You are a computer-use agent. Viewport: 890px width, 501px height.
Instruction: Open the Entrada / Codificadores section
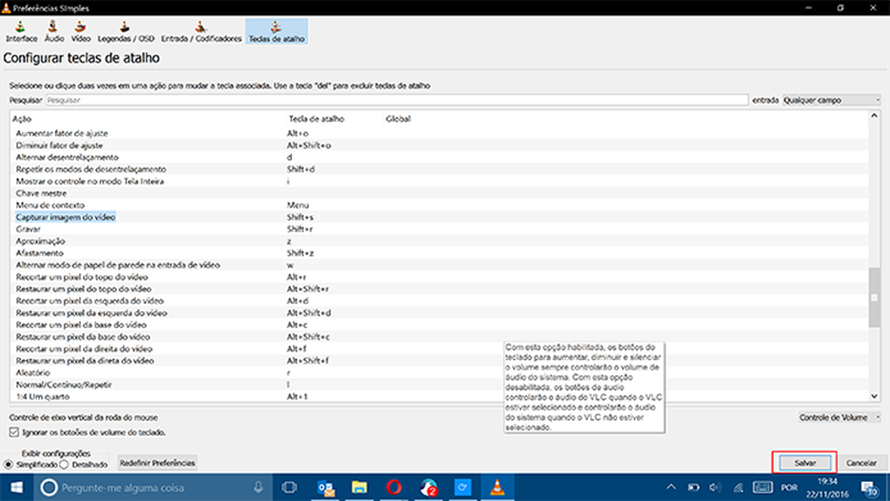[x=201, y=33]
